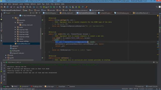Open the Event Log

(x=139, y=86)
